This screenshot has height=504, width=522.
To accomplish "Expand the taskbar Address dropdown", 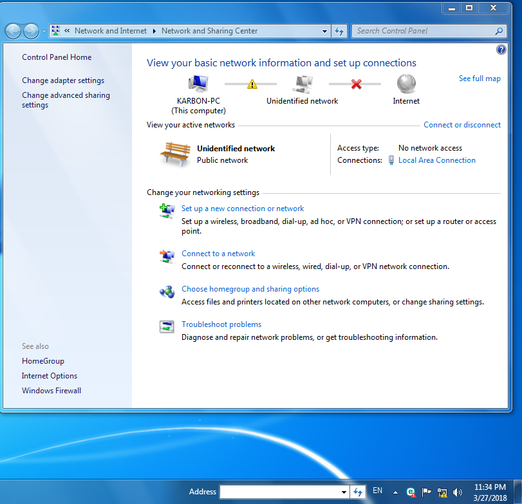I will (344, 492).
